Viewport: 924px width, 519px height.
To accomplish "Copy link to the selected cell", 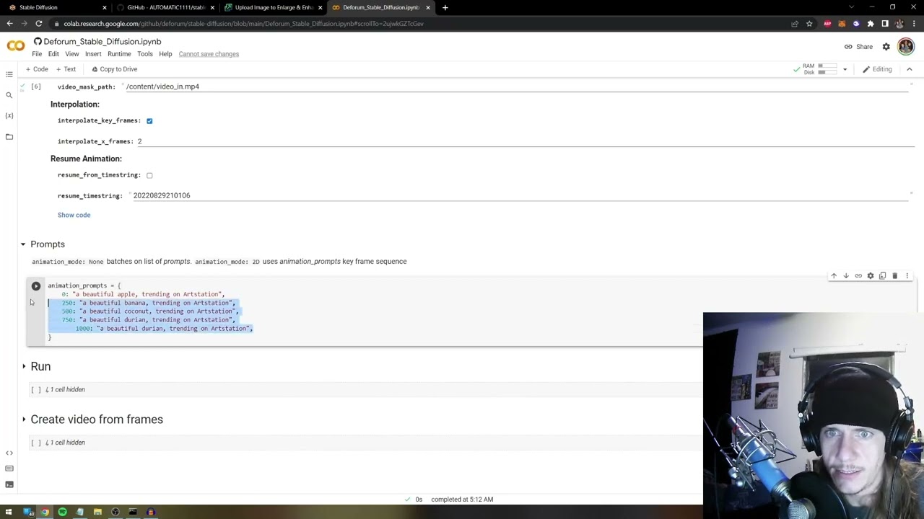I will coord(858,276).
